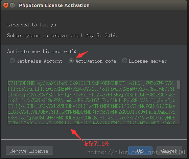Choose the License server radio option
This screenshot has width=189, height=159.
click(x=124, y=61)
